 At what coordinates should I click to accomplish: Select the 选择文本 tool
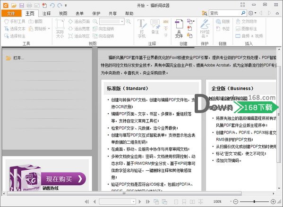15,29
